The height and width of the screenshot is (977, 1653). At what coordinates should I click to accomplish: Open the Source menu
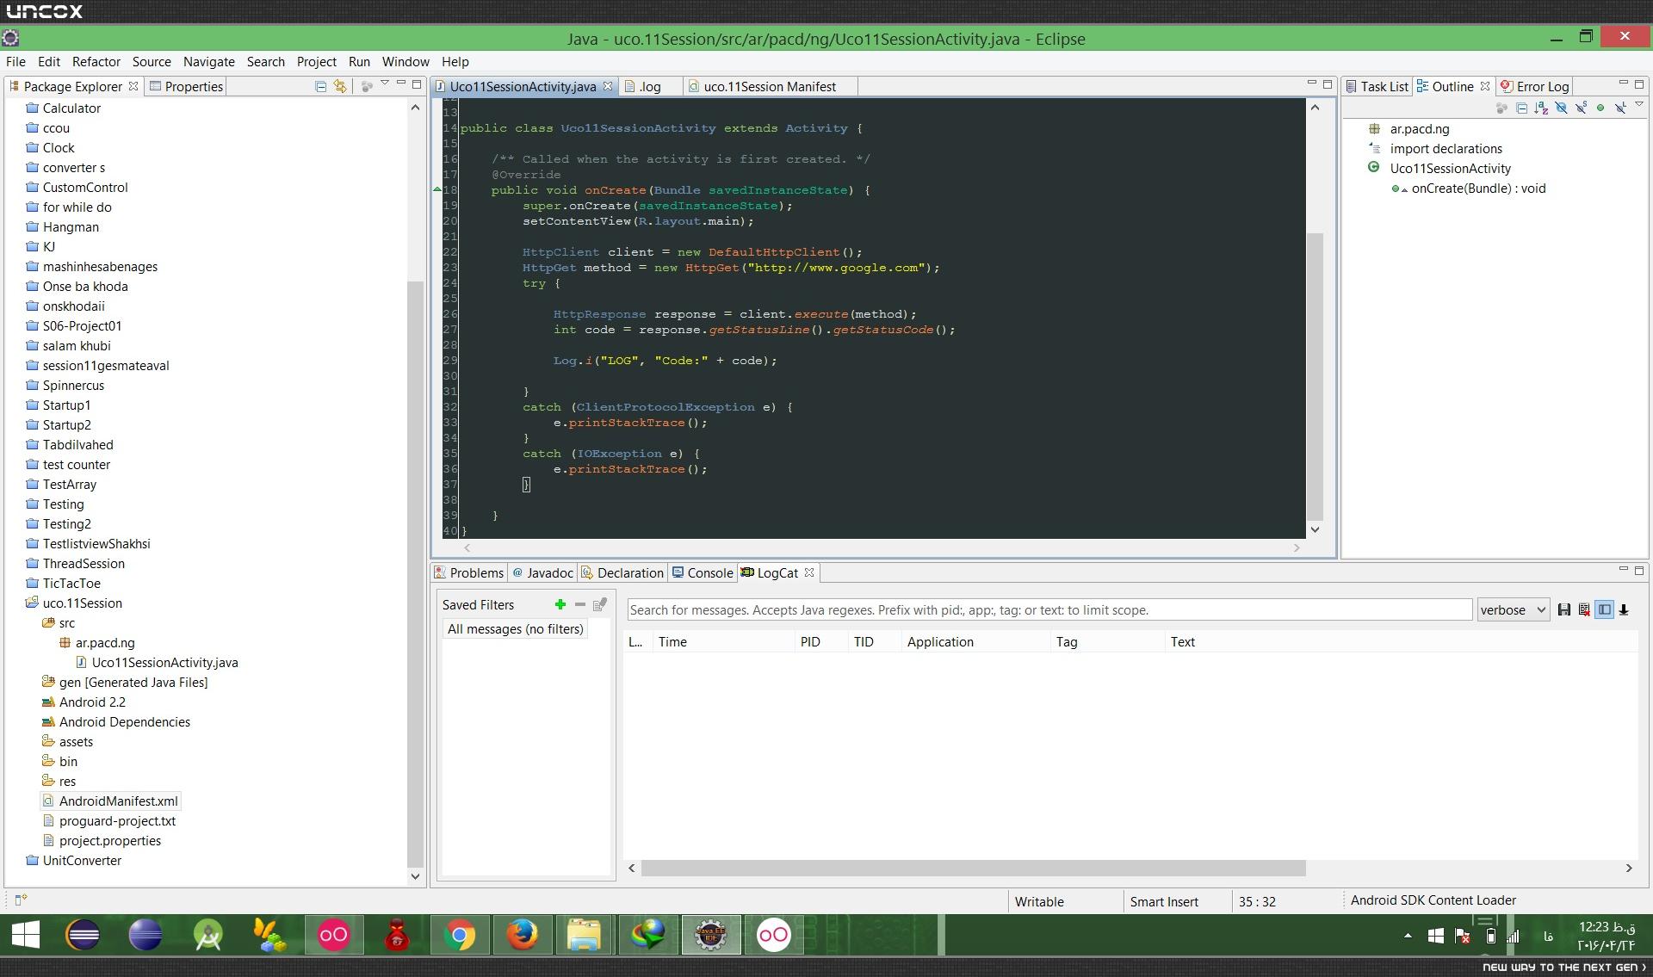pyautogui.click(x=152, y=62)
